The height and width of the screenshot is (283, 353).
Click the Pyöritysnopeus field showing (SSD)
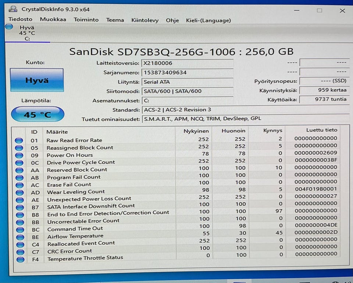(324, 81)
